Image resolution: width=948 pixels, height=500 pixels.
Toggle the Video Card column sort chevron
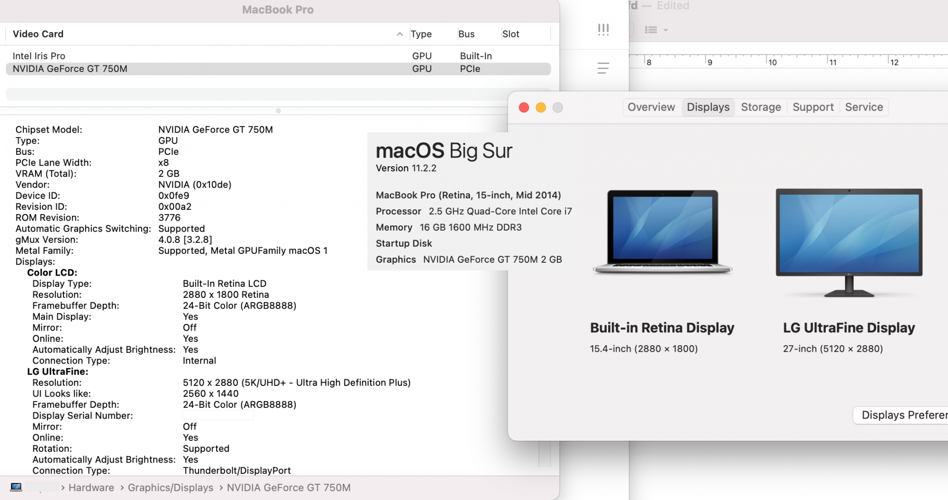(400, 34)
